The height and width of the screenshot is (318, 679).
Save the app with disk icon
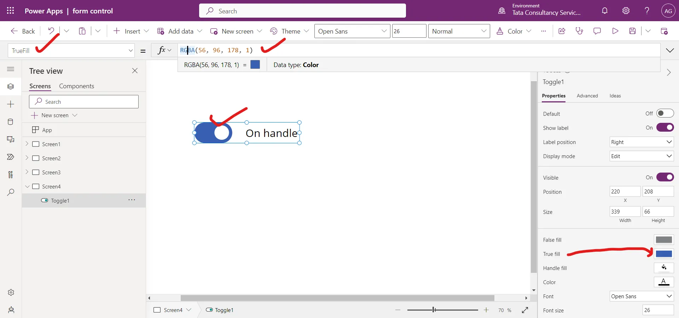click(x=633, y=31)
